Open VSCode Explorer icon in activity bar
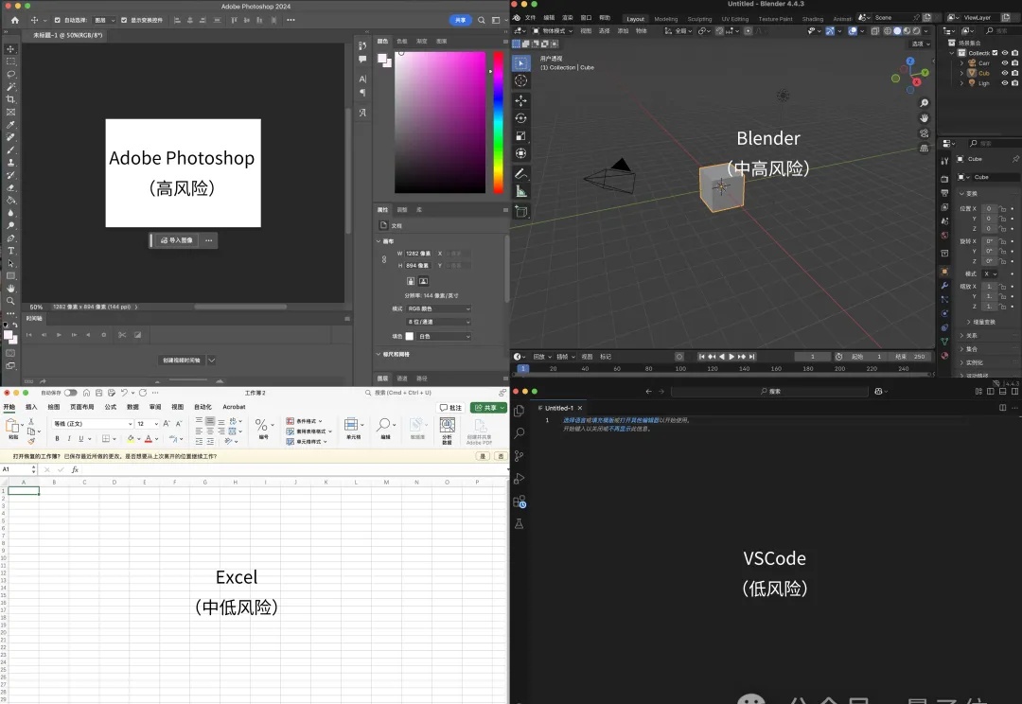The width and height of the screenshot is (1022, 704). [520, 411]
